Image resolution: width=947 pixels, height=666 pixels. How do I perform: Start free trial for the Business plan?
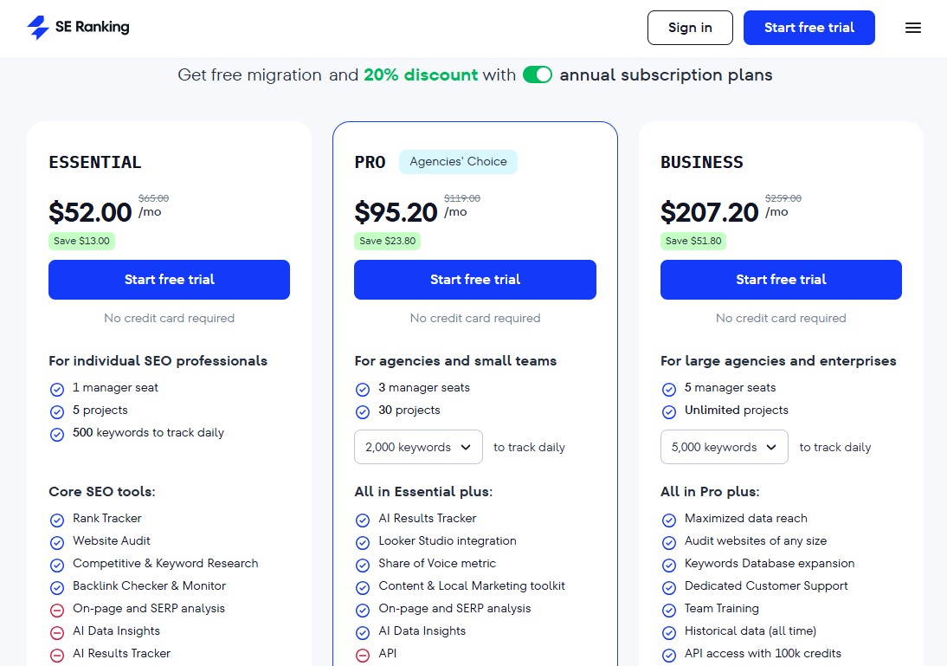coord(781,279)
